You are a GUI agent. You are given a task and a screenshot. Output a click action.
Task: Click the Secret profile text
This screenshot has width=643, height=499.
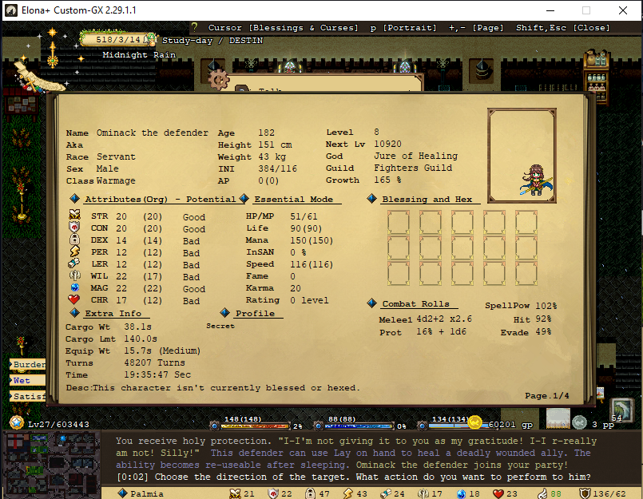[220, 326]
